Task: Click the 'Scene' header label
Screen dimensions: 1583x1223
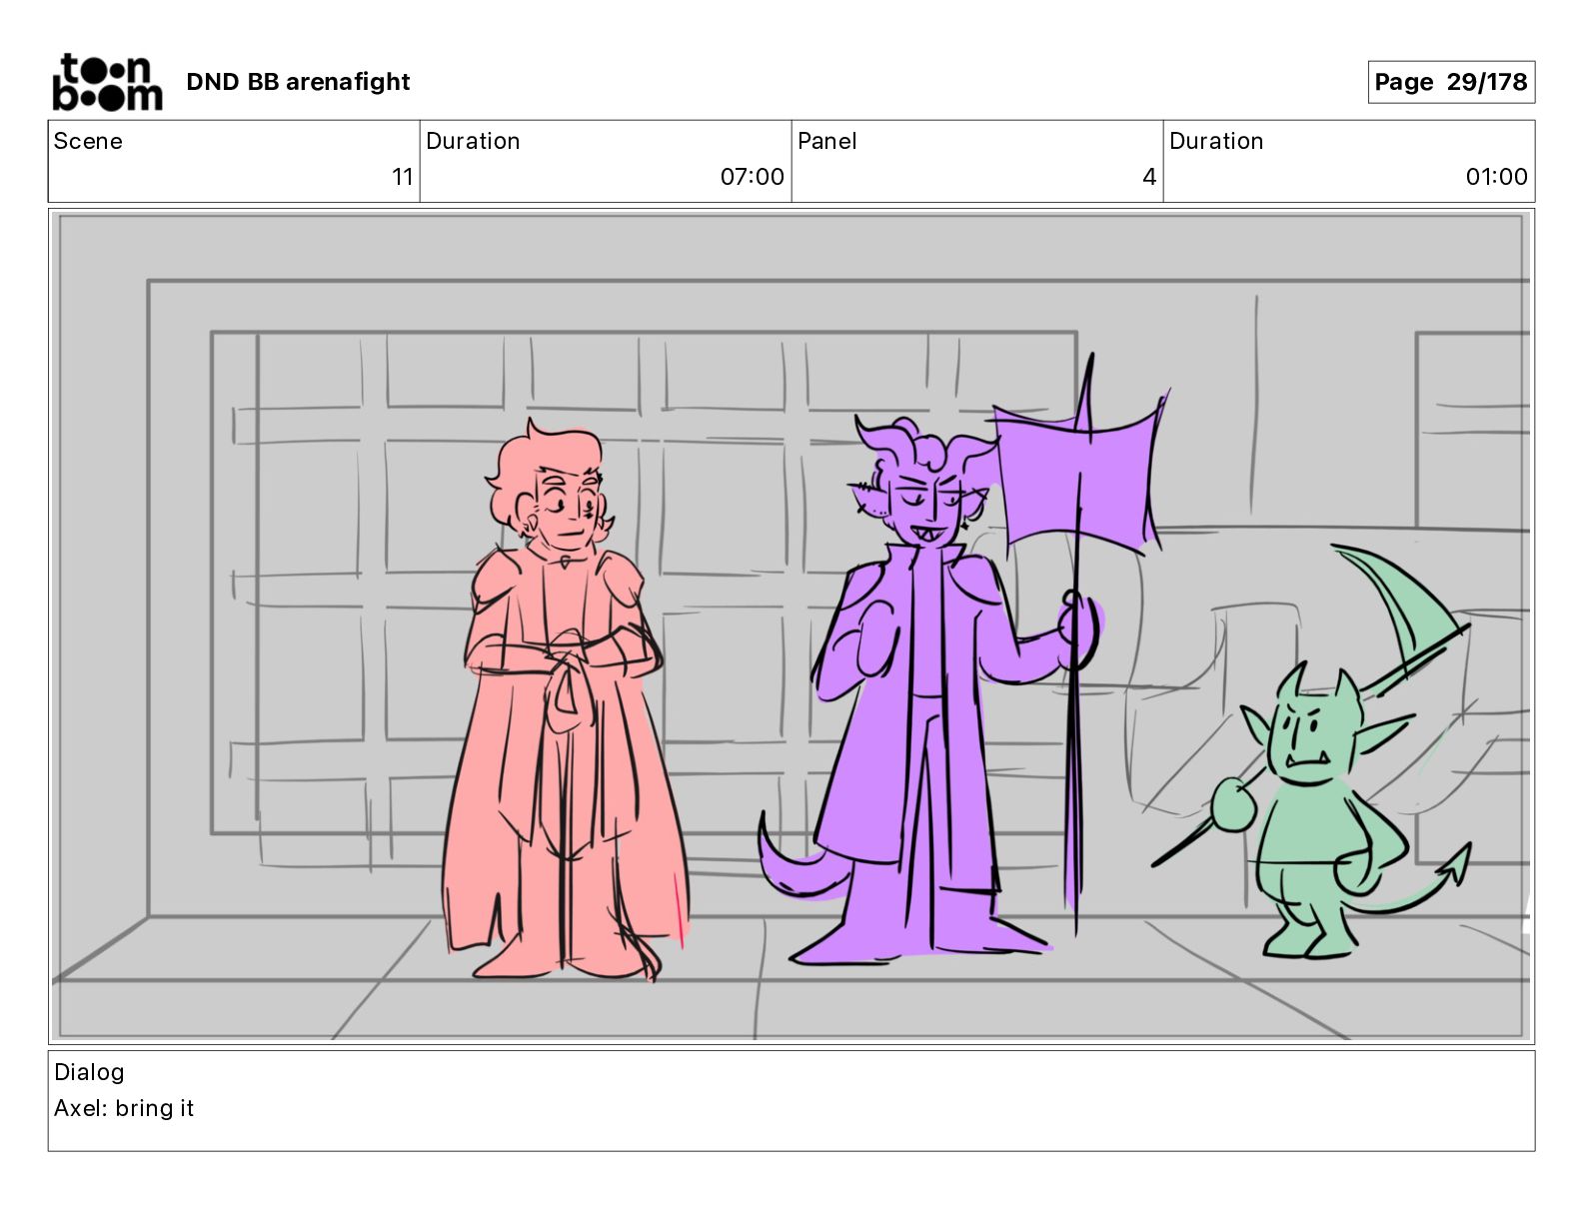Action: (88, 141)
